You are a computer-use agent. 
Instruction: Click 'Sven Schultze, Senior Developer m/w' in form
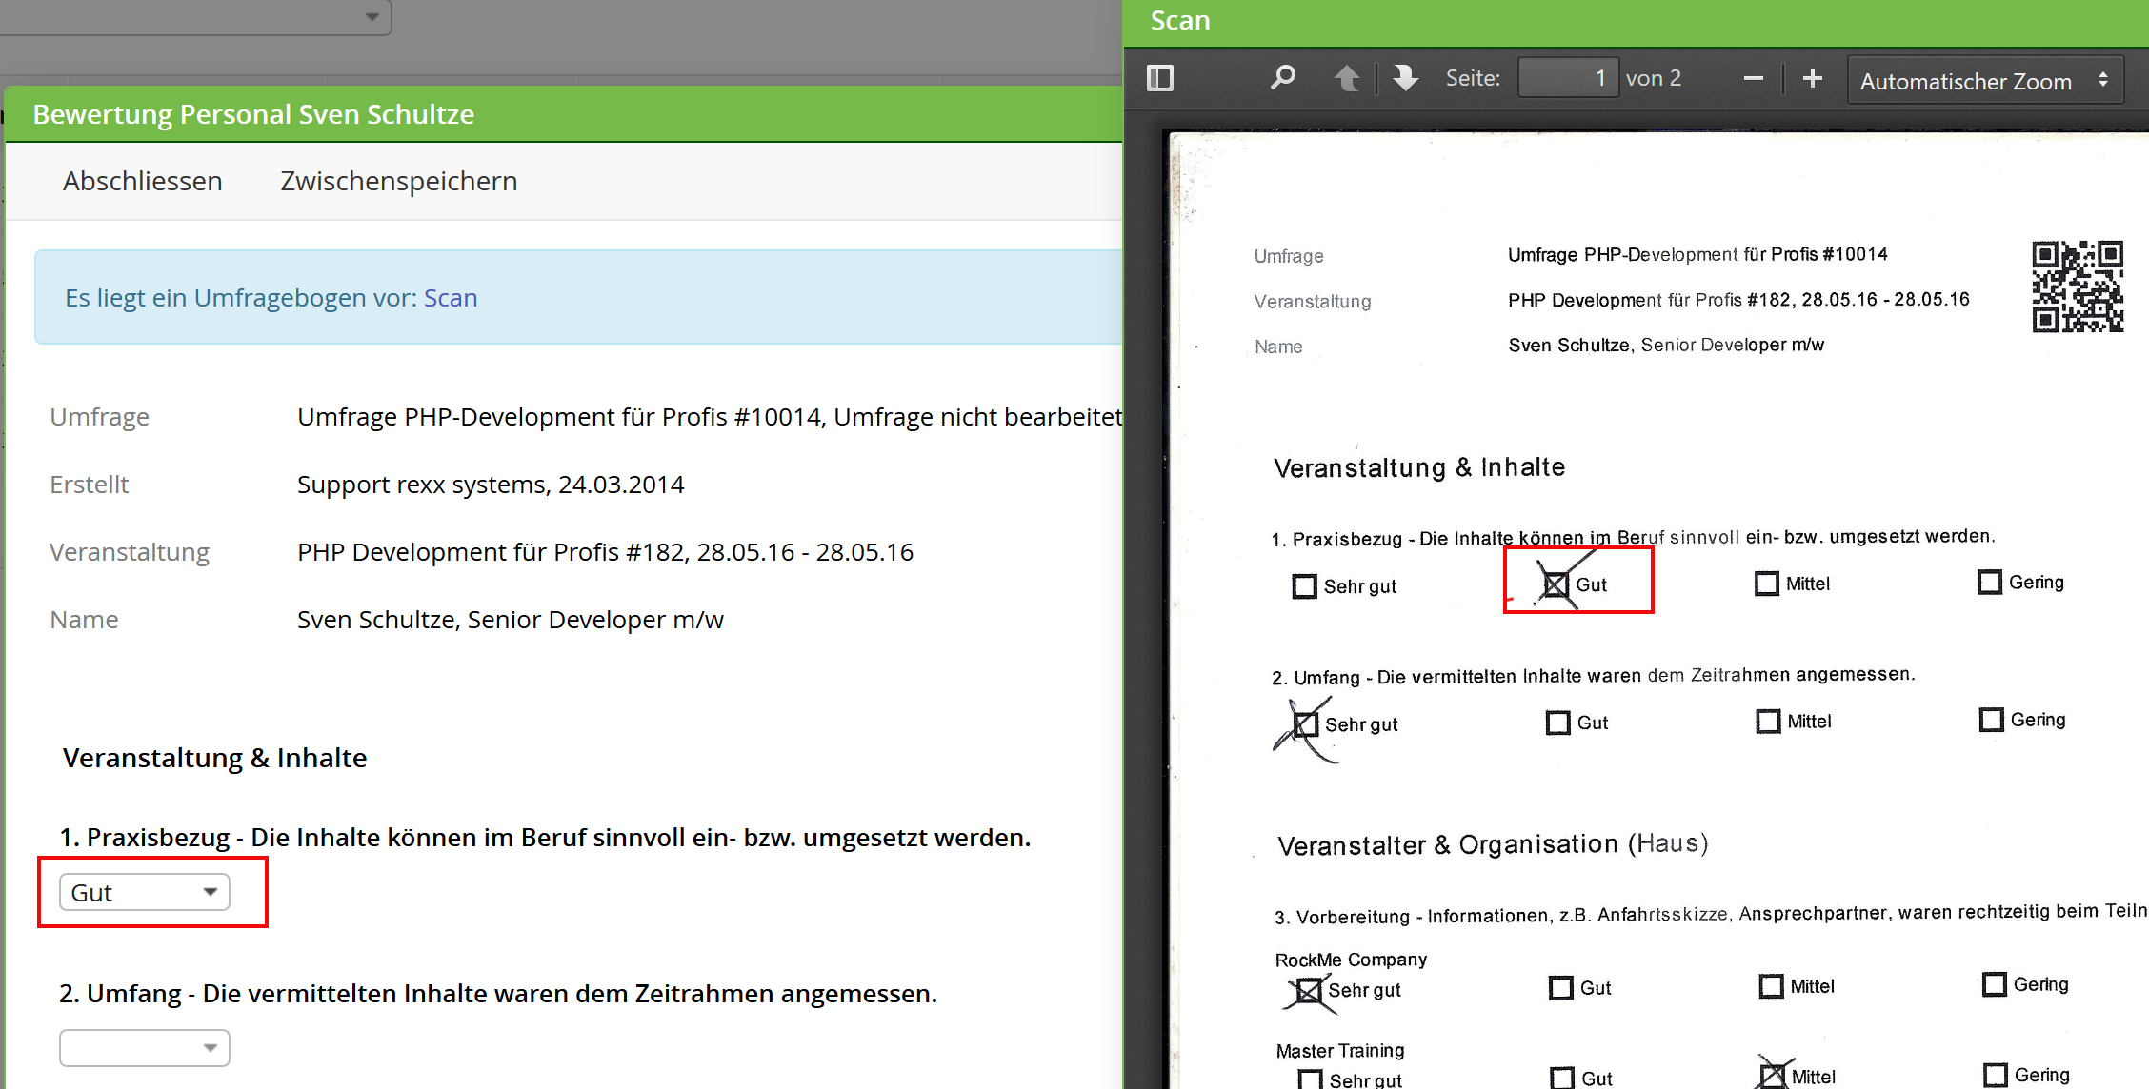point(511,620)
